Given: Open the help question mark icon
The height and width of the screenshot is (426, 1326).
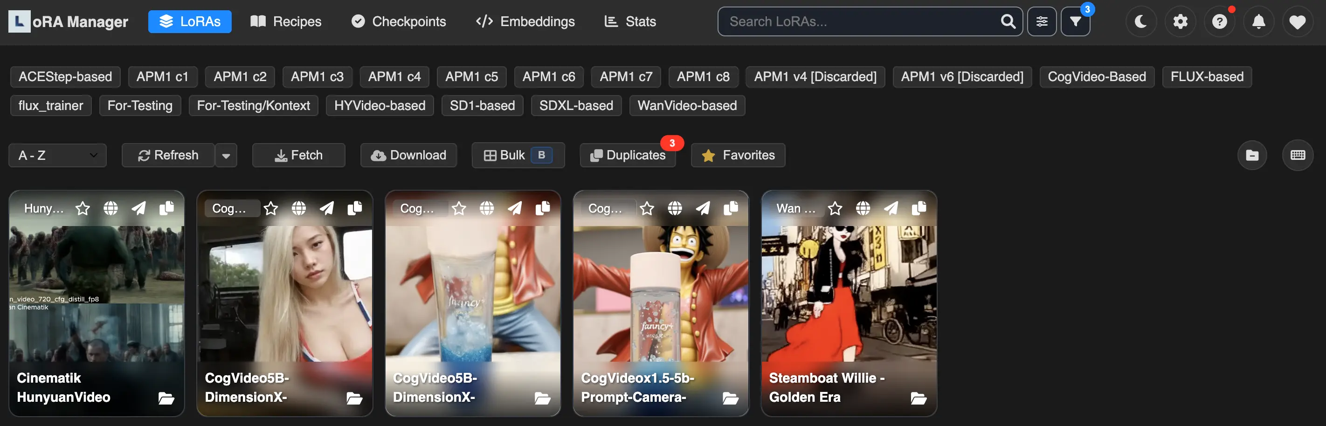Looking at the screenshot, I should 1219,21.
